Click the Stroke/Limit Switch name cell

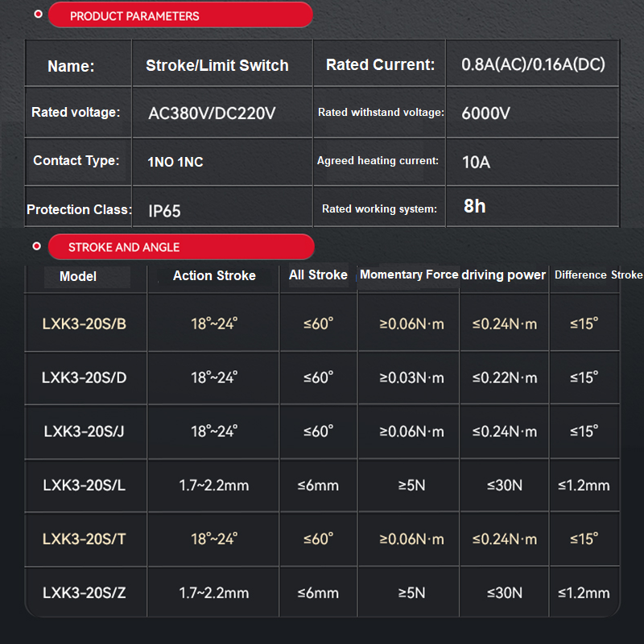click(x=217, y=66)
